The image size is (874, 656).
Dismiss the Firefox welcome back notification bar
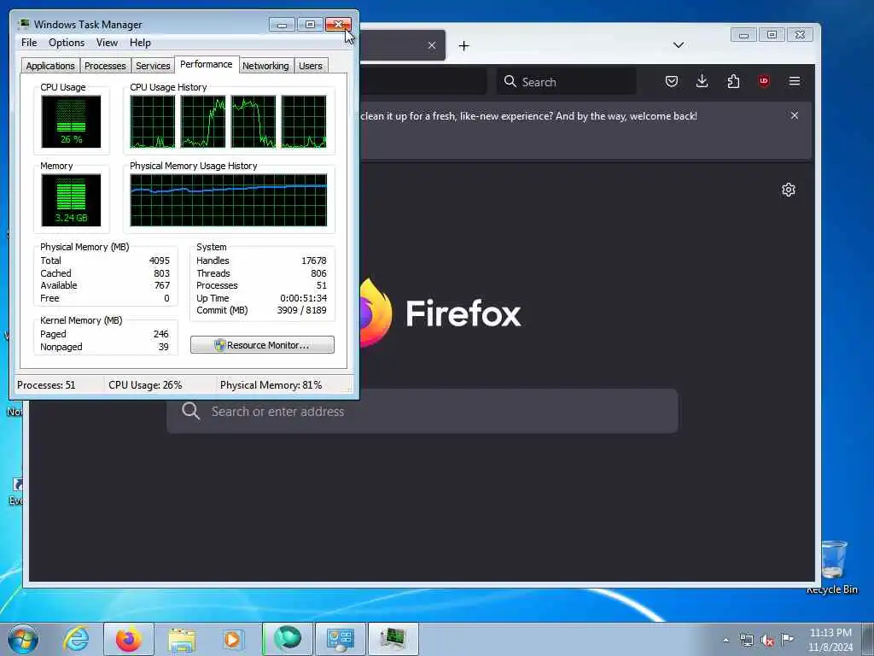pos(795,115)
